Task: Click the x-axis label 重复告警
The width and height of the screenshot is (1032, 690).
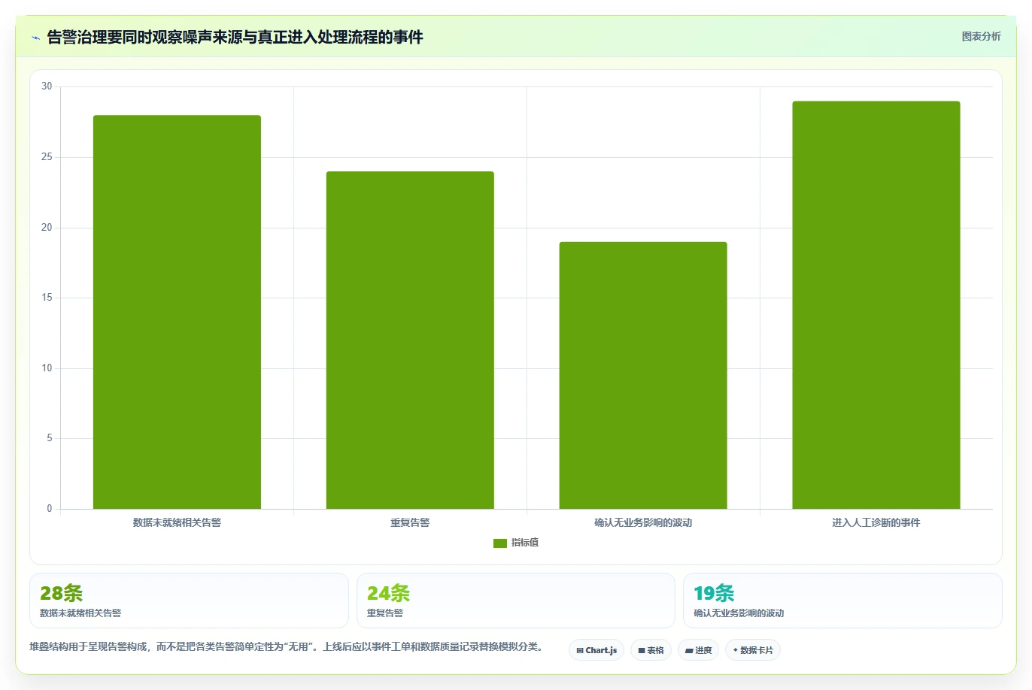Action: click(x=410, y=522)
